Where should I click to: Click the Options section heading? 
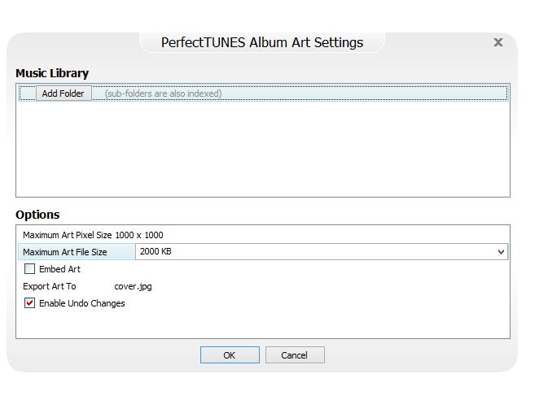coord(37,215)
